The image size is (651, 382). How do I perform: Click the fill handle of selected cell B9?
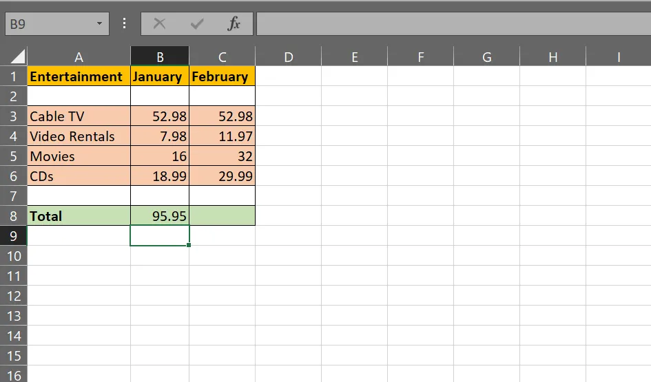189,245
